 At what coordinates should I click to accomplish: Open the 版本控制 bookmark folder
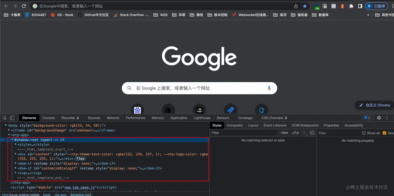coord(218,15)
